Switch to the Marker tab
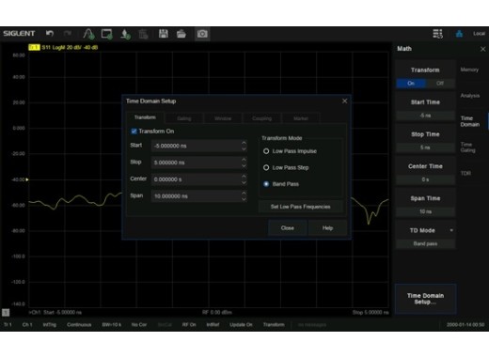The image size is (489, 357). (x=301, y=118)
